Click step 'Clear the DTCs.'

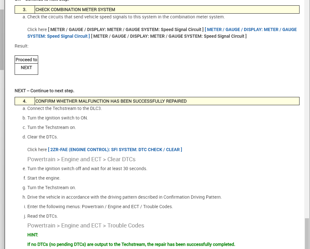point(43,137)
